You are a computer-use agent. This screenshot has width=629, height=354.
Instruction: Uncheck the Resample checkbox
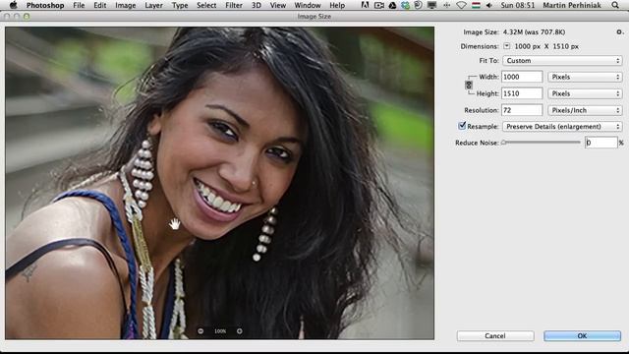coord(462,126)
